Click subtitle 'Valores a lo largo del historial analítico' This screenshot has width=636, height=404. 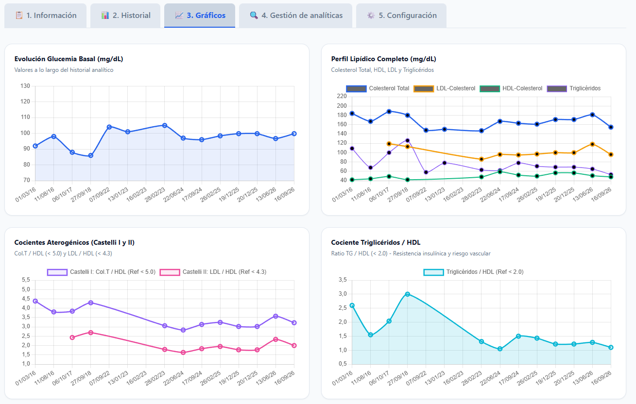pyautogui.click(x=64, y=70)
